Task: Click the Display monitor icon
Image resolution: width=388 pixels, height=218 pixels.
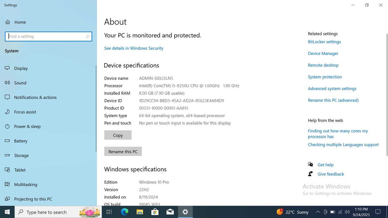Action: click(x=7, y=68)
